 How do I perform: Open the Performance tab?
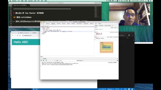(x=79, y=23)
